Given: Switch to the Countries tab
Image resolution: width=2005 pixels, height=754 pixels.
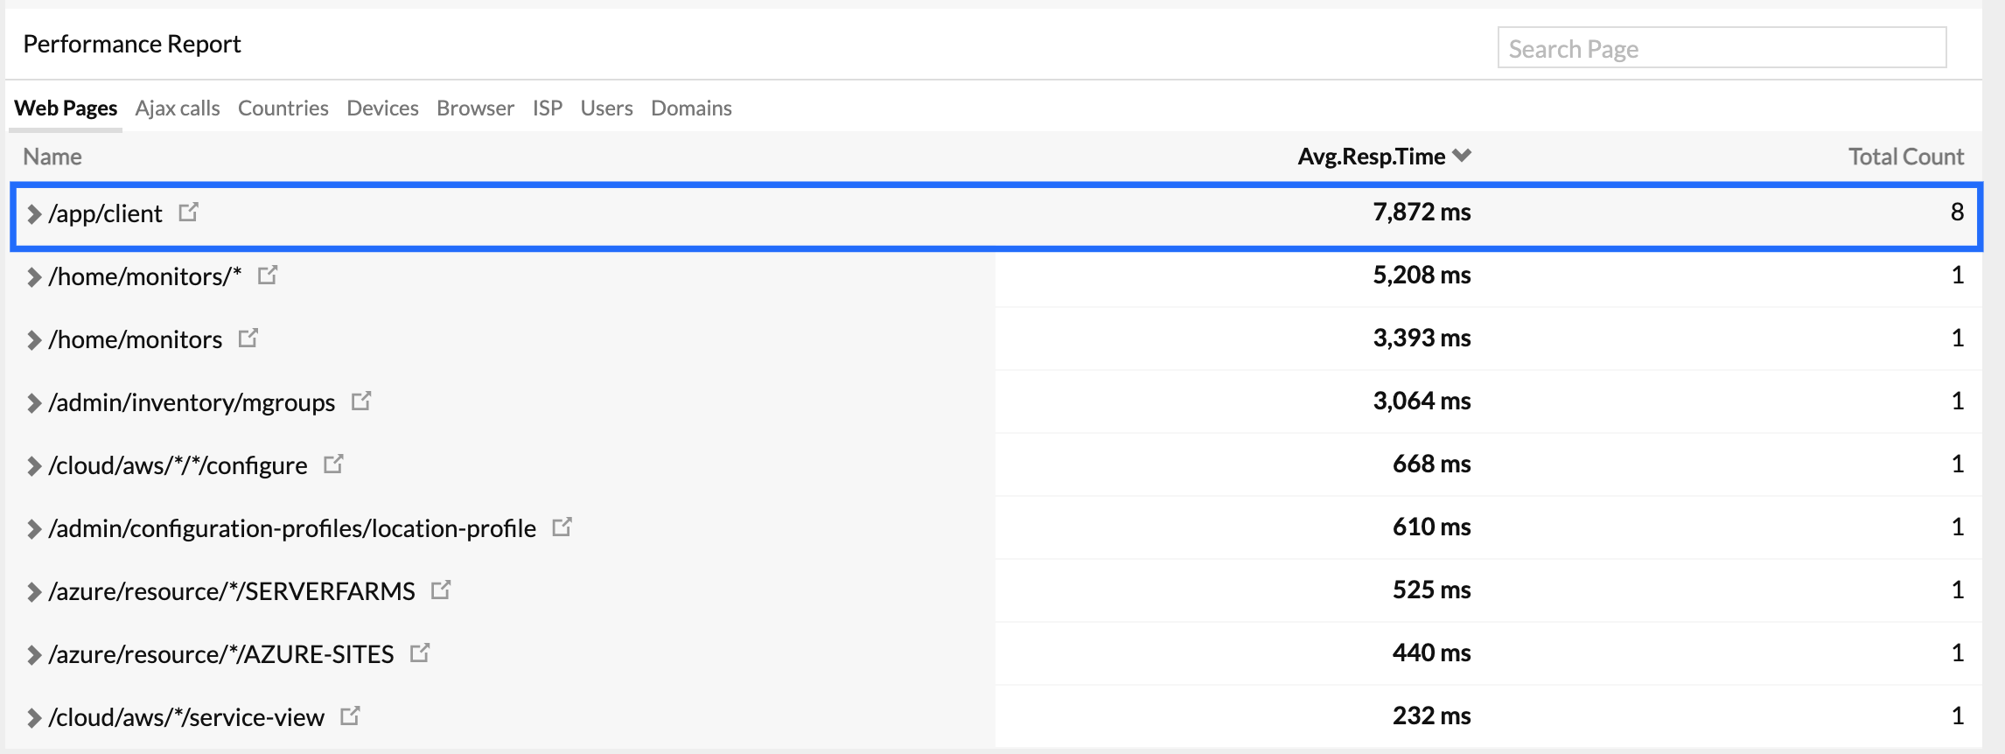Looking at the screenshot, I should click(283, 108).
